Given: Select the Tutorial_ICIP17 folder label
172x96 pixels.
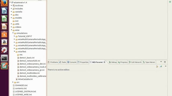Looking at the screenshot, I should [25, 36].
